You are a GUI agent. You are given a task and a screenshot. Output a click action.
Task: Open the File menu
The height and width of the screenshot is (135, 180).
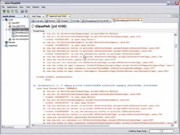[x=3, y=7]
